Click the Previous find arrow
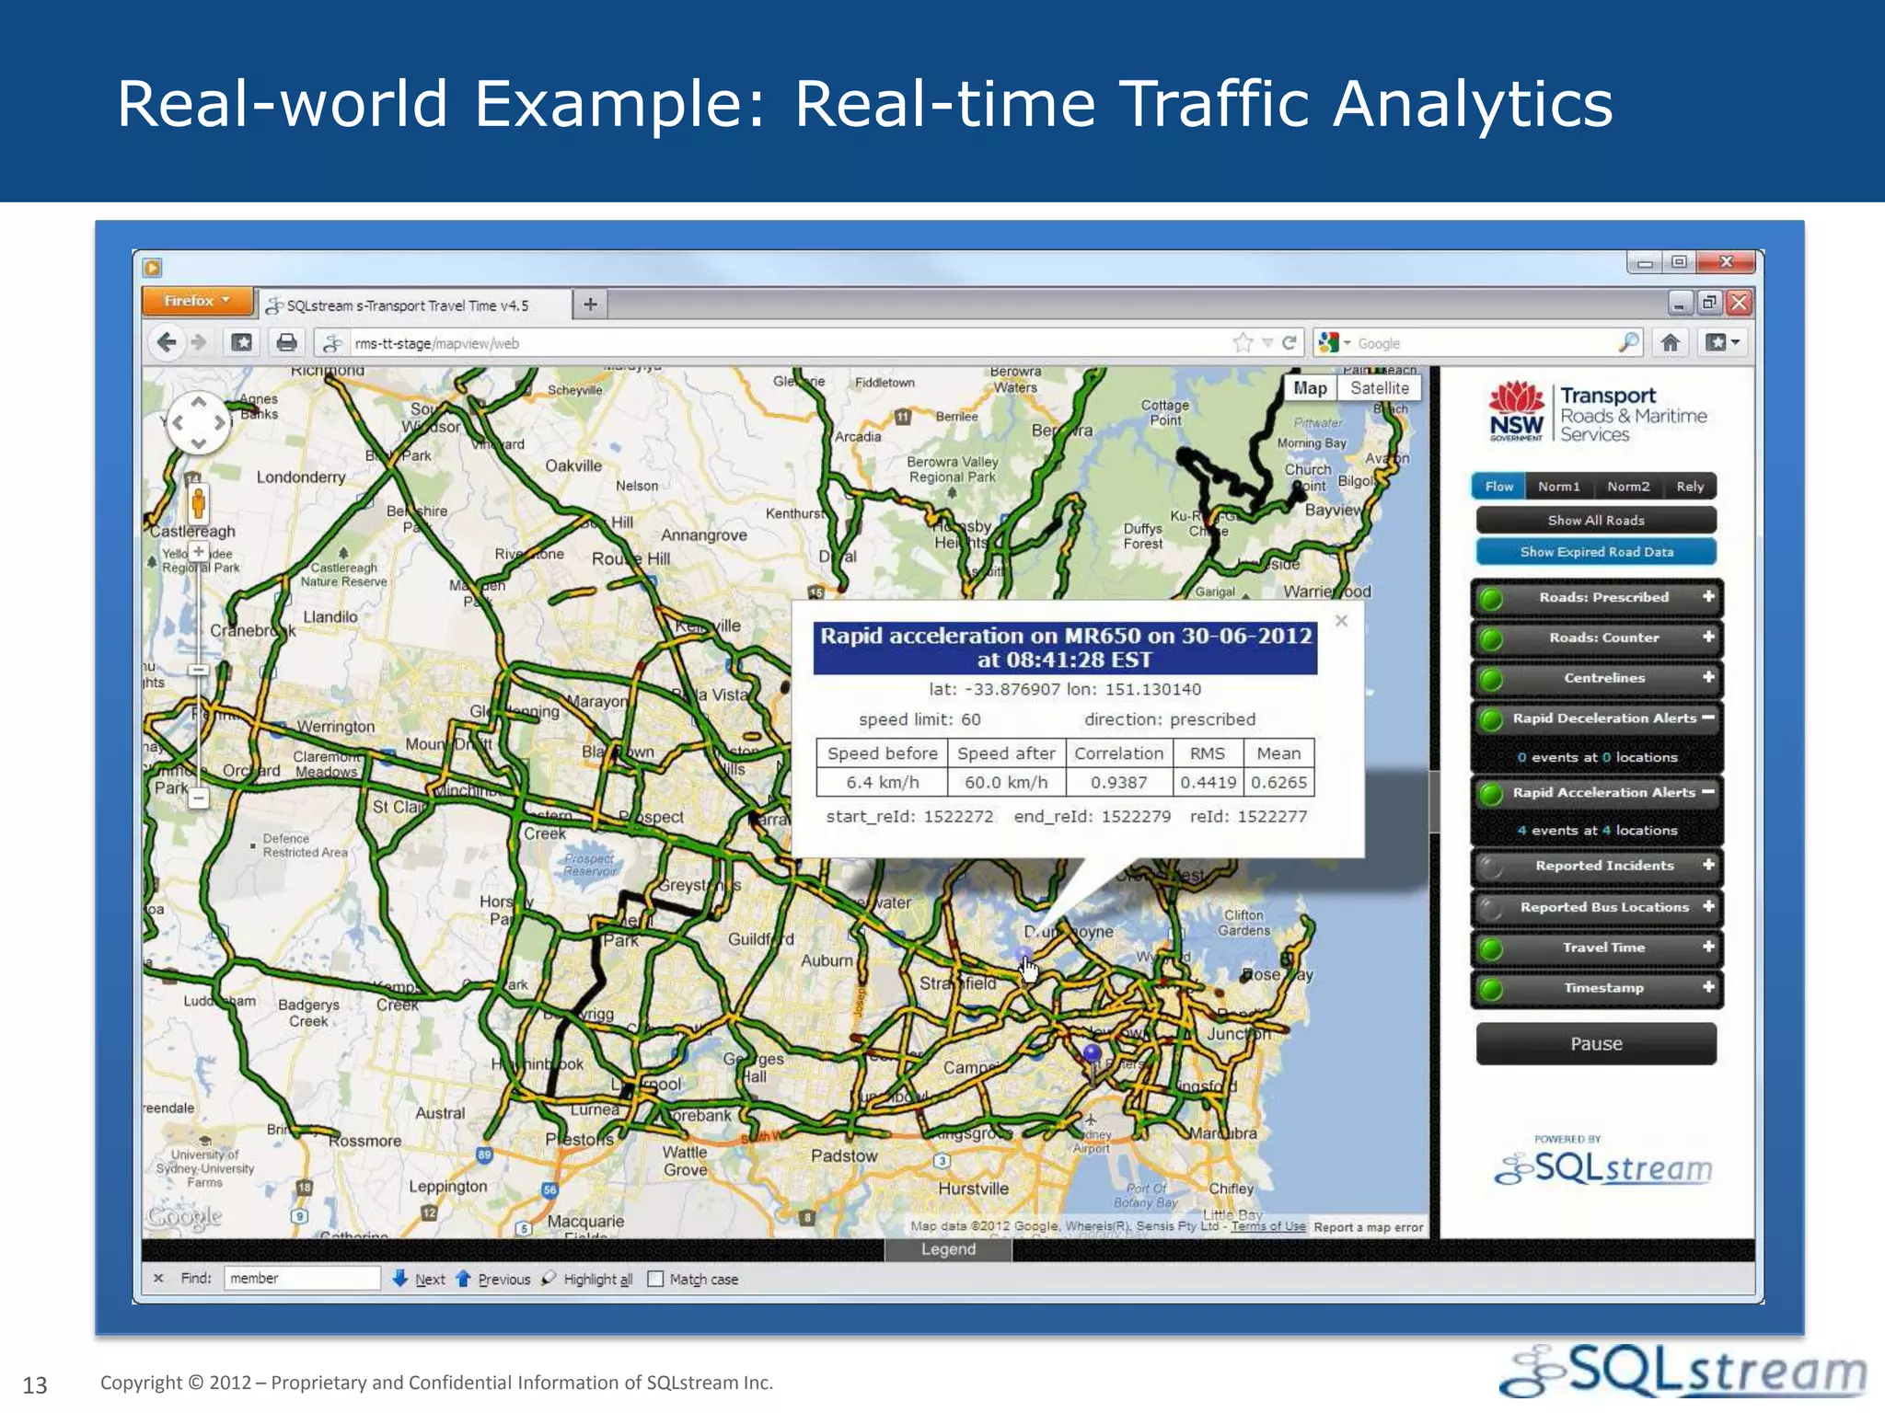This screenshot has height=1413, width=1885. click(493, 1279)
